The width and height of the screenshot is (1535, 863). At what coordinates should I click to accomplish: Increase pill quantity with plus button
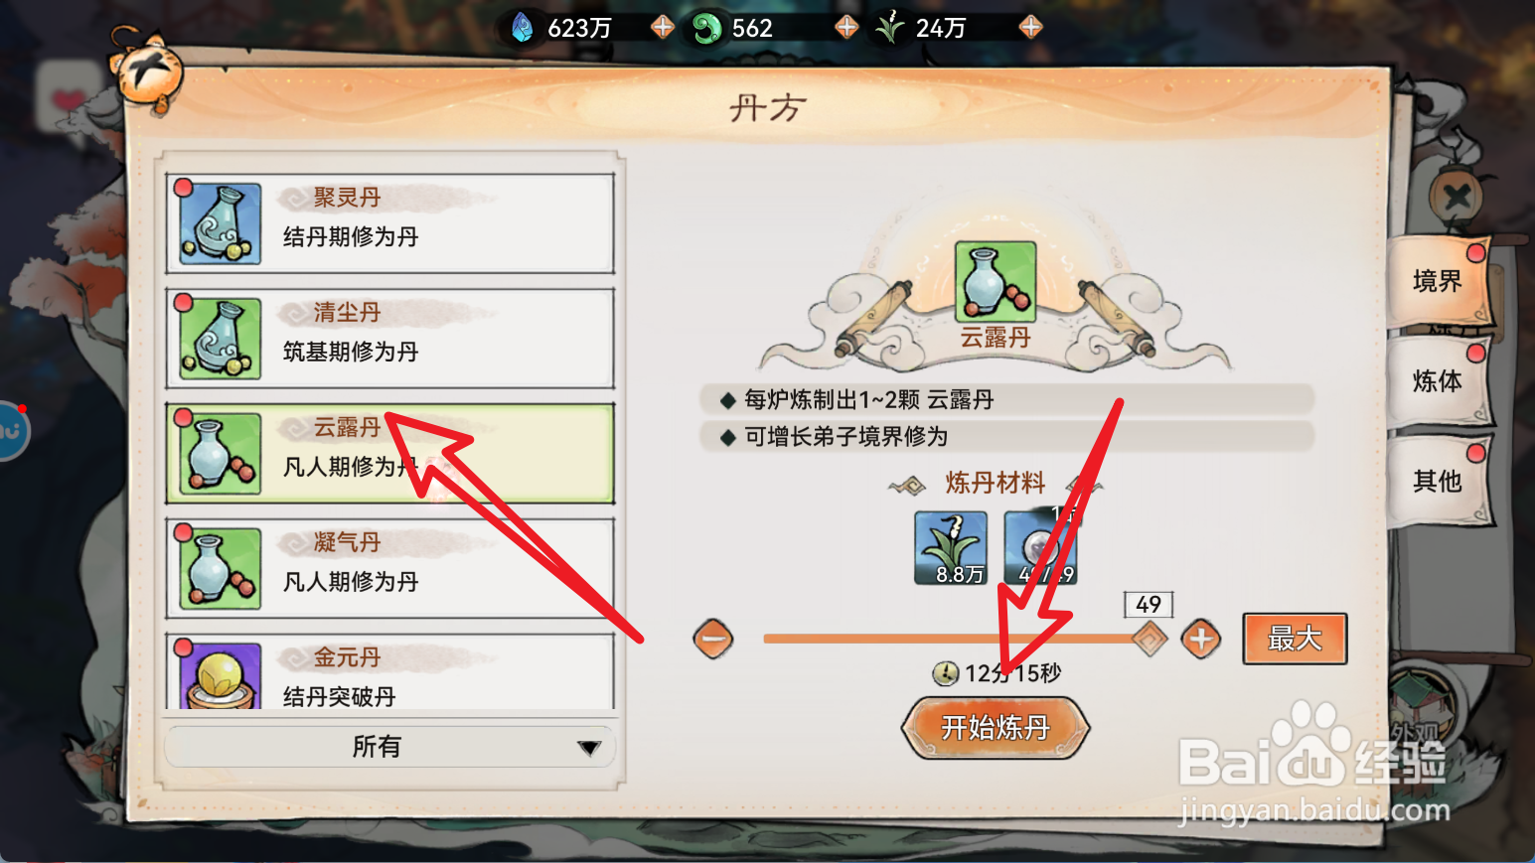tap(1201, 639)
